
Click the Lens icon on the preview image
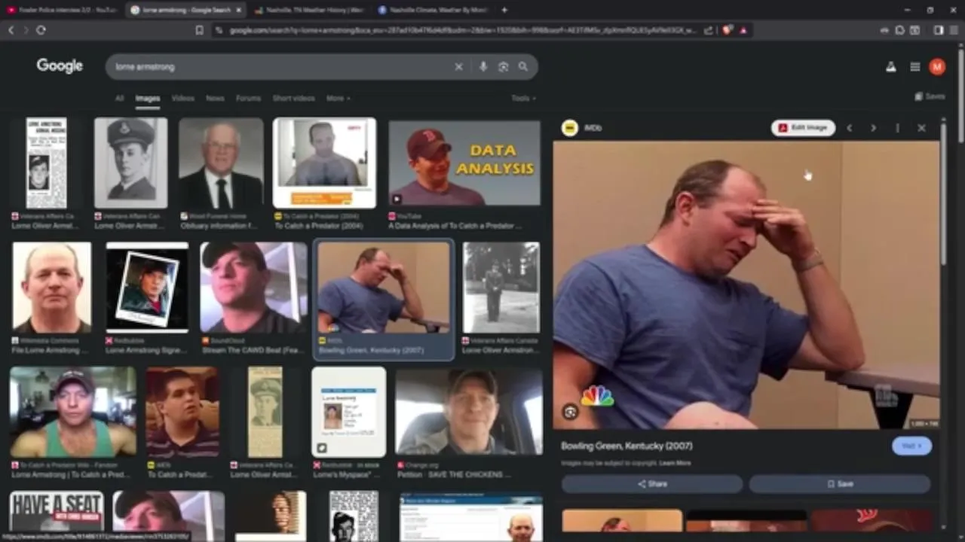tap(571, 412)
